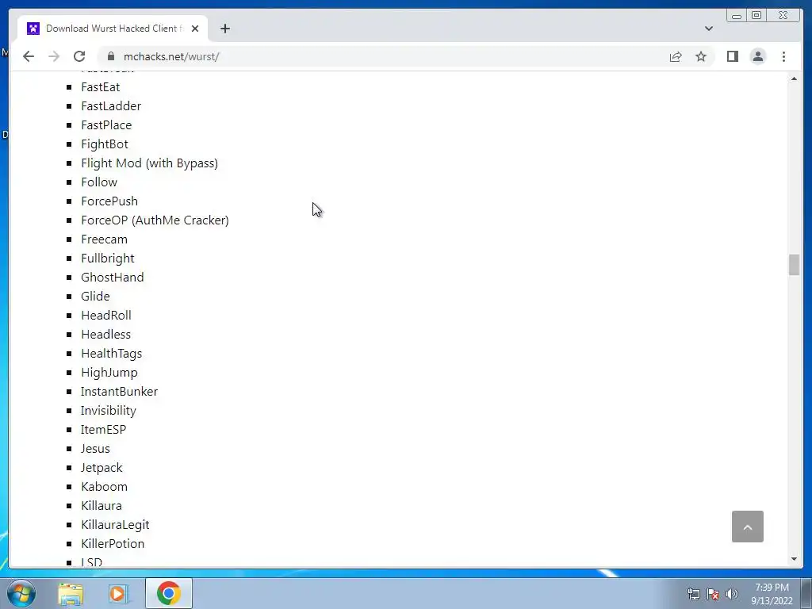Click the FastPlace list item
812x609 pixels.
[x=106, y=125]
